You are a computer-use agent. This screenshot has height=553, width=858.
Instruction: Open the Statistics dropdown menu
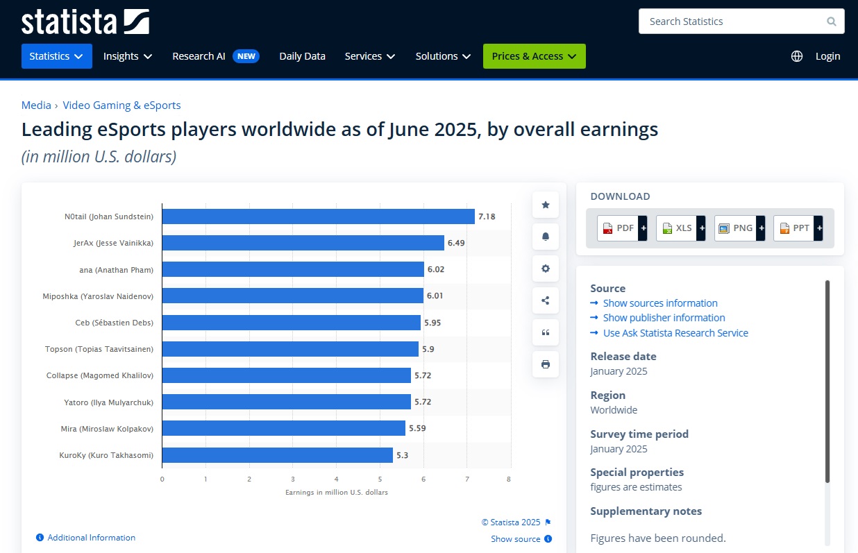click(x=57, y=56)
